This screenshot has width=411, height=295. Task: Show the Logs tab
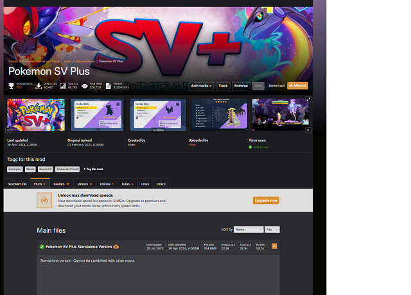coord(145,184)
